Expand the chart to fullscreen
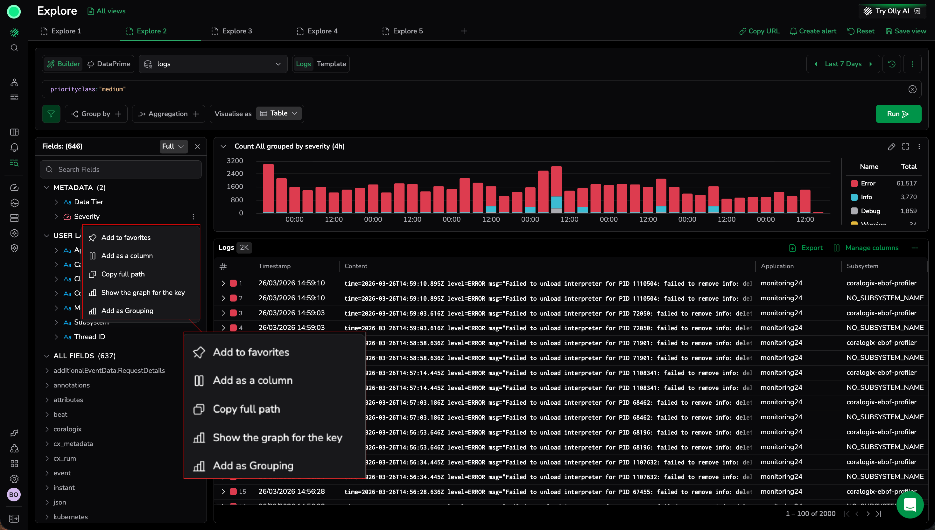This screenshot has height=530, width=935. pyautogui.click(x=905, y=147)
